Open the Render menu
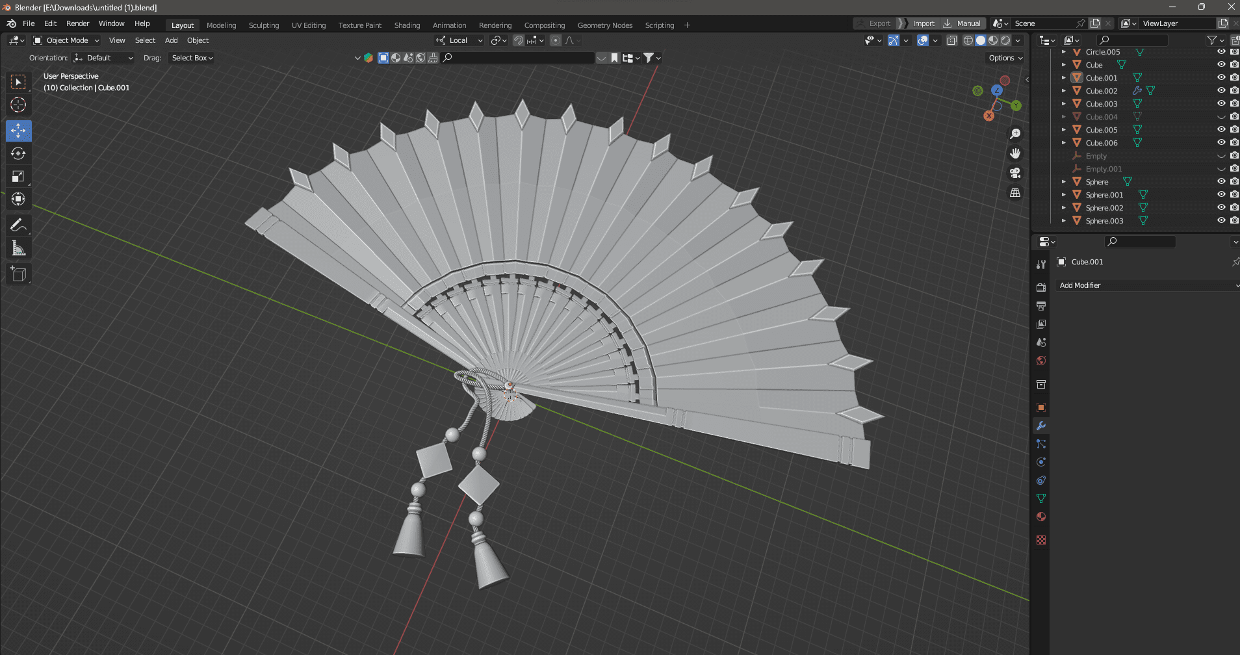 coord(77,23)
